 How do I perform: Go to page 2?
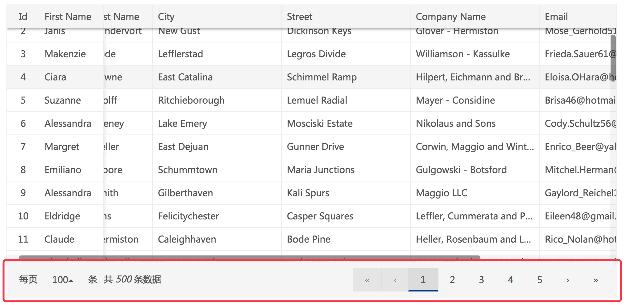click(452, 280)
